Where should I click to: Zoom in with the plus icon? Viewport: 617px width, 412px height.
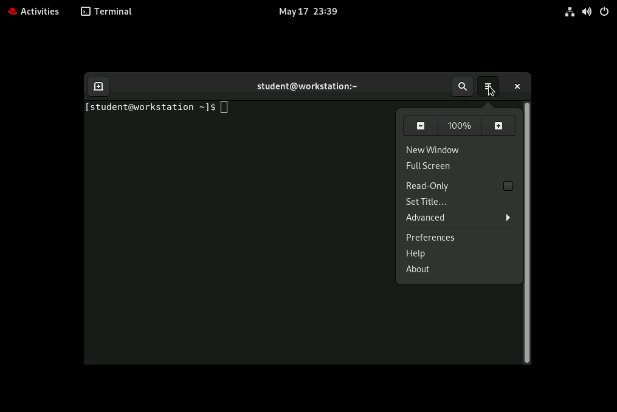point(498,126)
